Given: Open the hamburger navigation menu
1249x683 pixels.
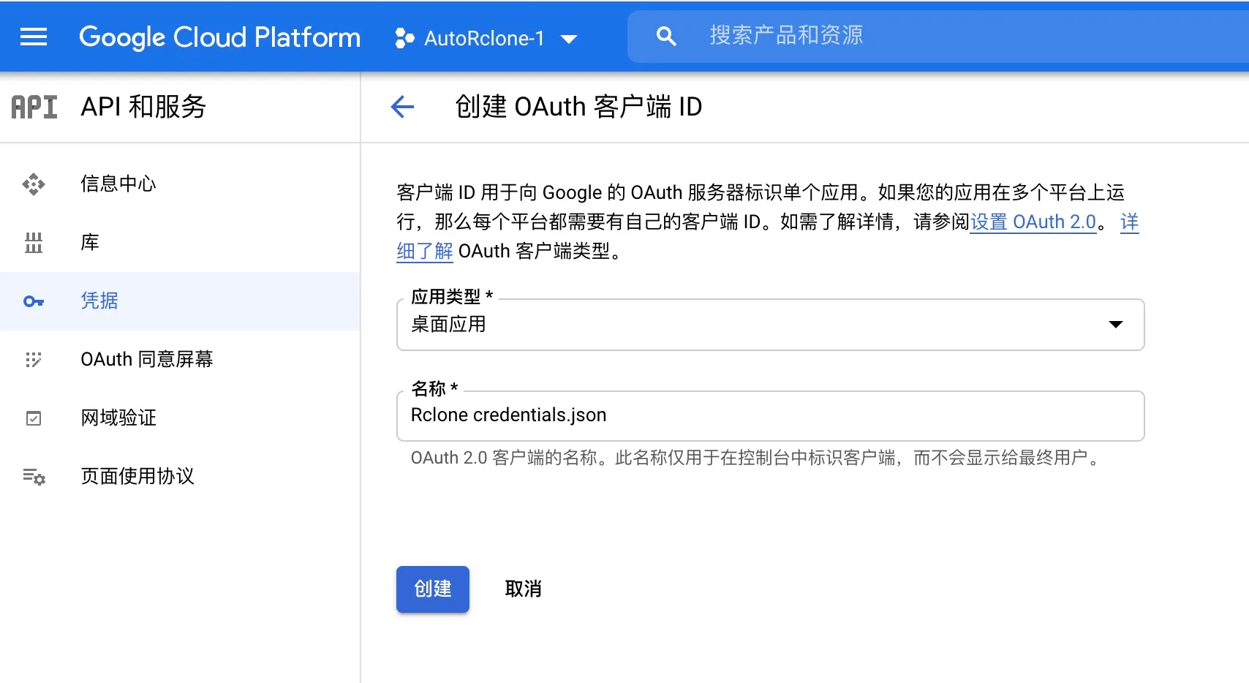Looking at the screenshot, I should [34, 37].
